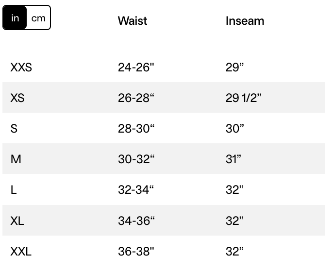Click the Waist column header
Viewport: 334px width, 273px height.
[x=132, y=21]
